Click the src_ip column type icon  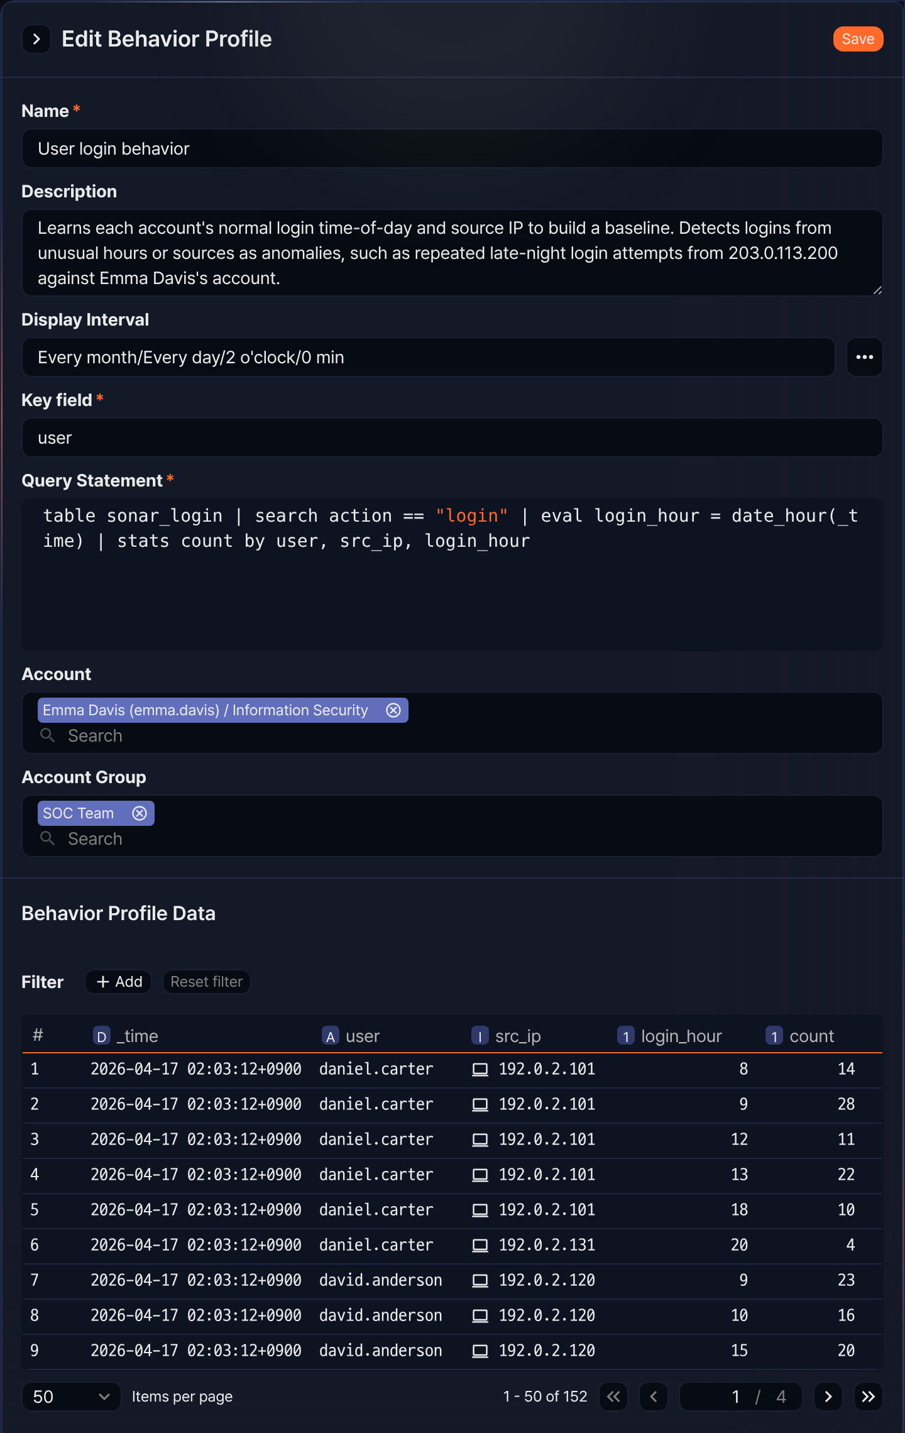click(x=480, y=1036)
